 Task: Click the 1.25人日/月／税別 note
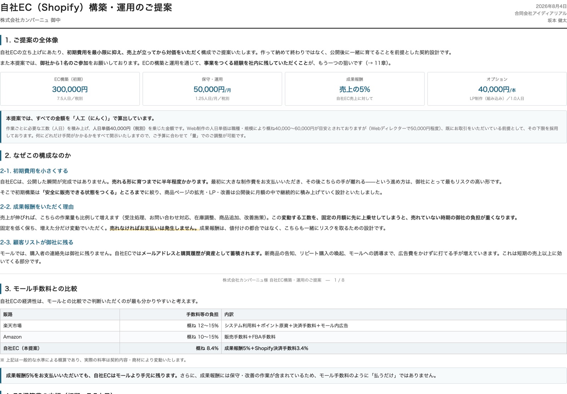click(x=212, y=99)
